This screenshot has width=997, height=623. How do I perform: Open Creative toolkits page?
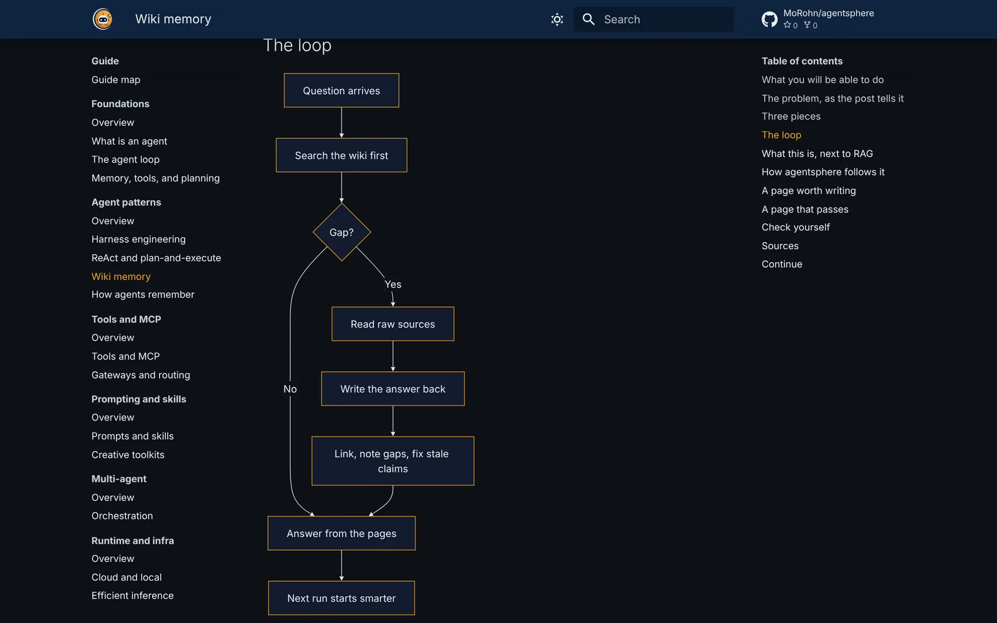pyautogui.click(x=128, y=455)
